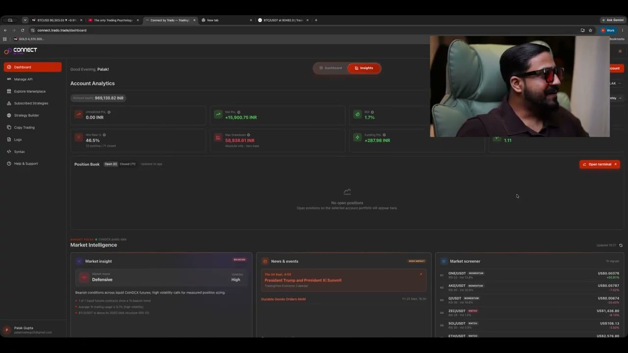Click the Open terminal button
Image resolution: width=628 pixels, height=353 pixels.
click(x=600, y=164)
